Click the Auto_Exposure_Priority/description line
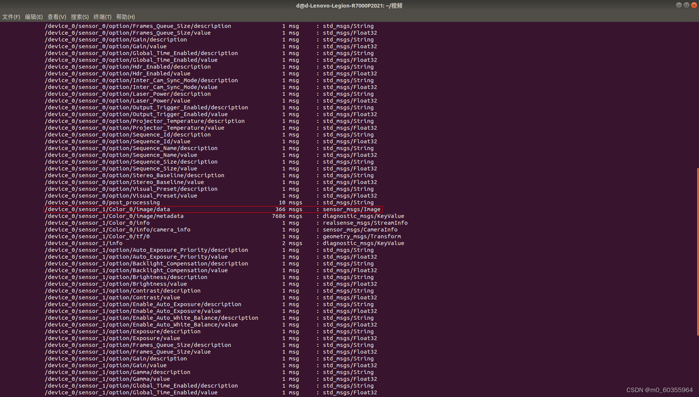The width and height of the screenshot is (699, 397). point(209,250)
